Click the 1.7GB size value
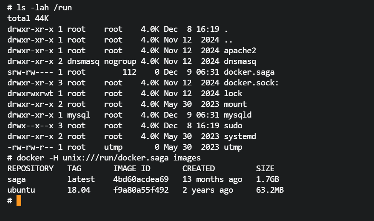The height and width of the screenshot is (221, 374). pyautogui.click(x=268, y=179)
